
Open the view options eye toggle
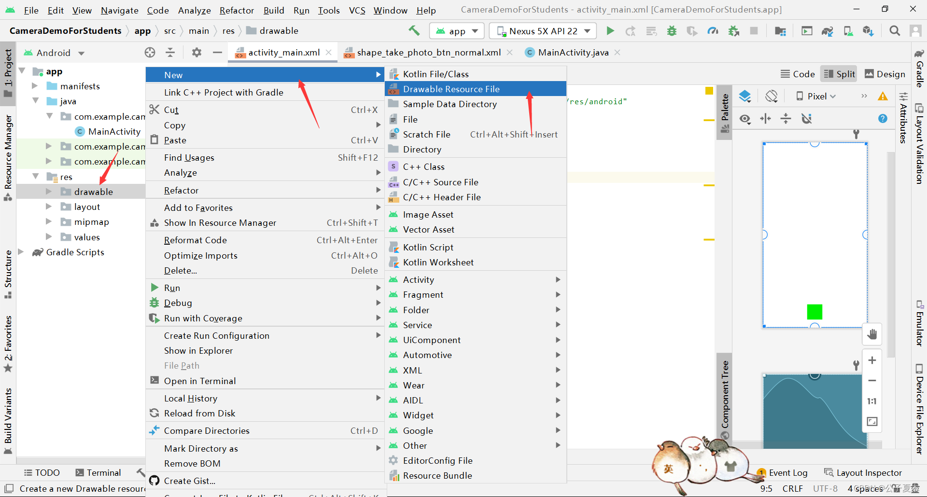click(x=745, y=119)
